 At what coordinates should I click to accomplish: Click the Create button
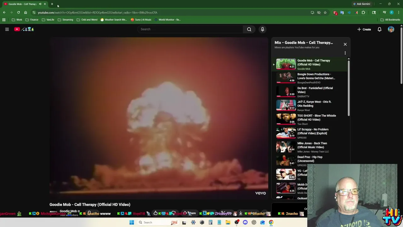click(364, 29)
